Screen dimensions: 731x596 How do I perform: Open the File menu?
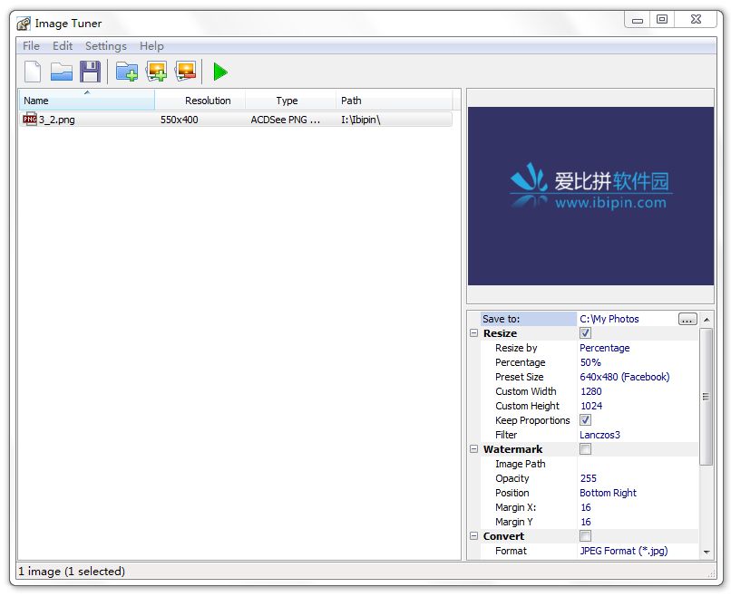(31, 45)
